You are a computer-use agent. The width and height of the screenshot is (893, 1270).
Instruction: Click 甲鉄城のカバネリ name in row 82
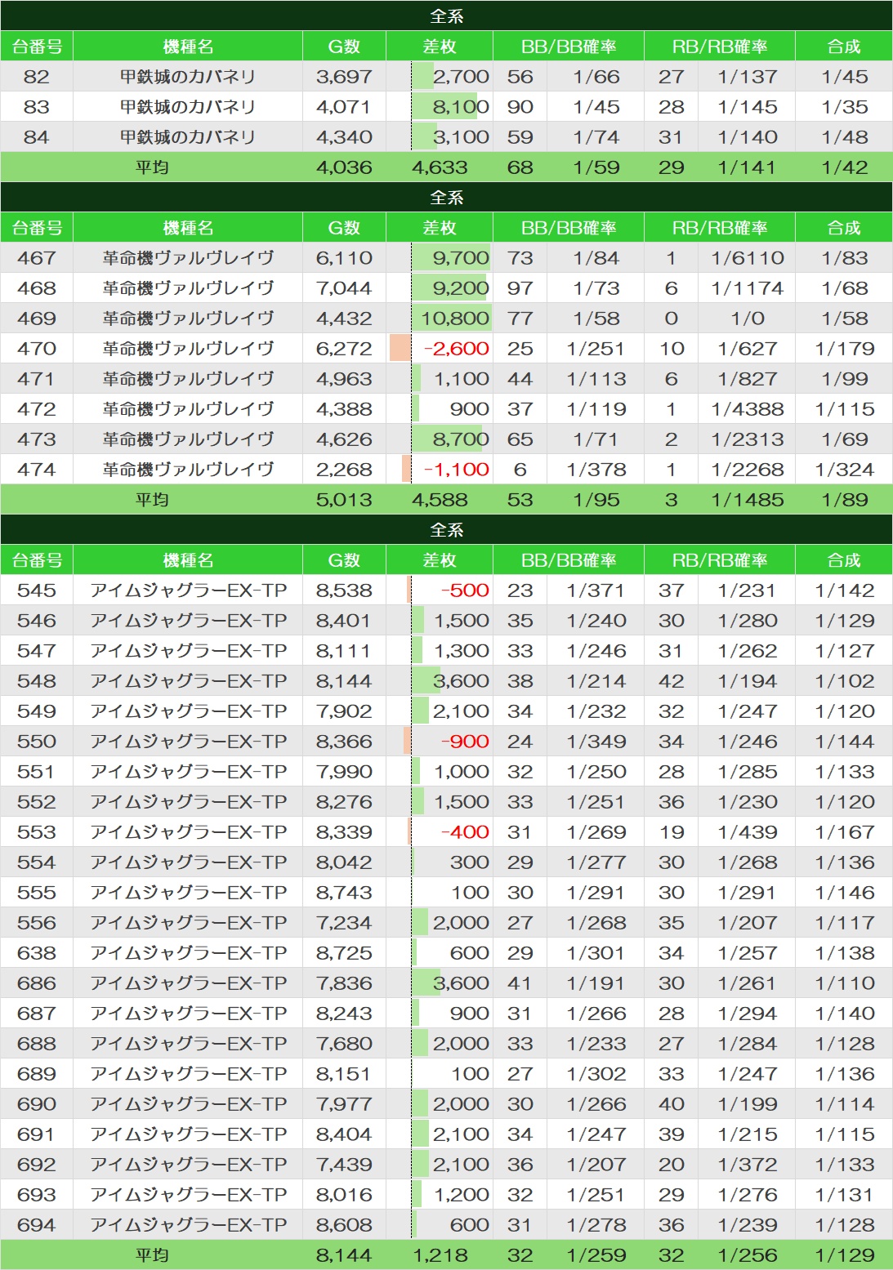188,77
